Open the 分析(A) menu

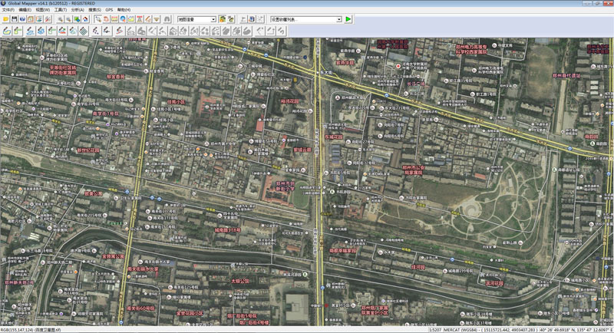78,10
